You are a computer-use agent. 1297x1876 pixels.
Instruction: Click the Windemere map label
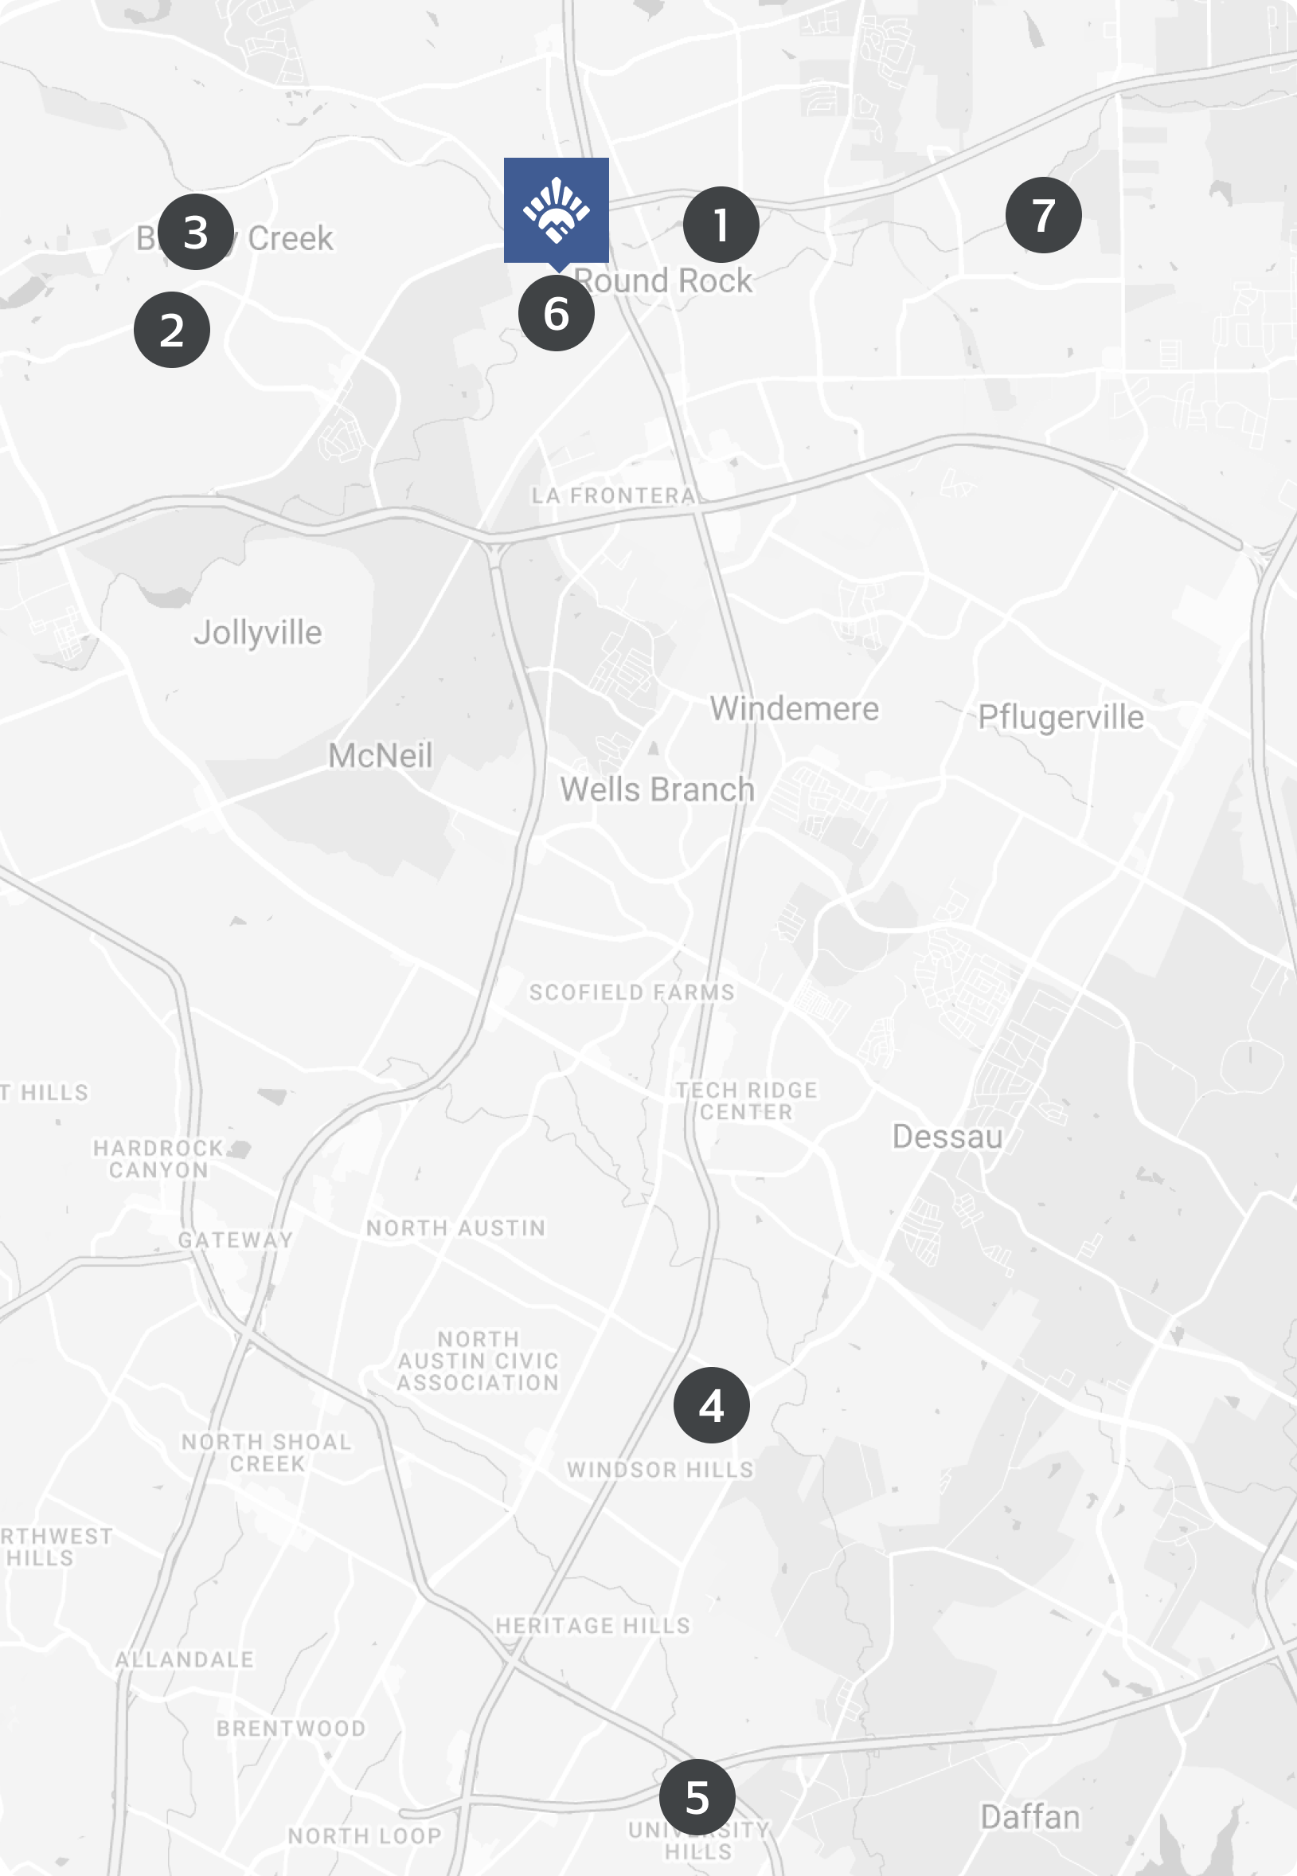795,709
